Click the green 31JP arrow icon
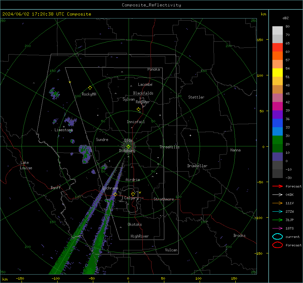The height and width of the screenshot is (283, 303). pos(277,220)
